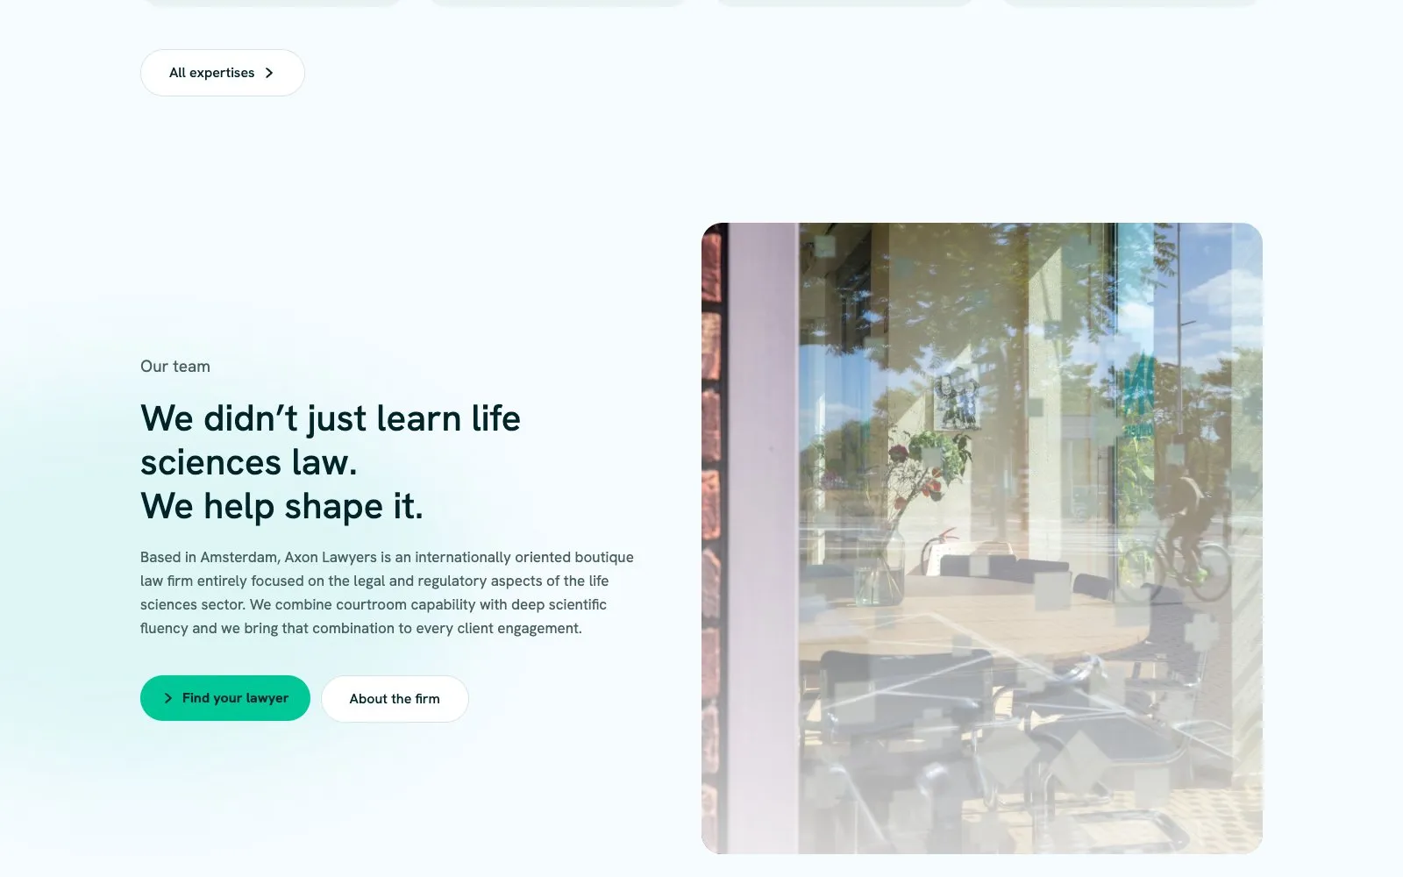Viewport: 1403px width, 877px height.
Task: Click the 'Our team' label
Action: tap(175, 367)
